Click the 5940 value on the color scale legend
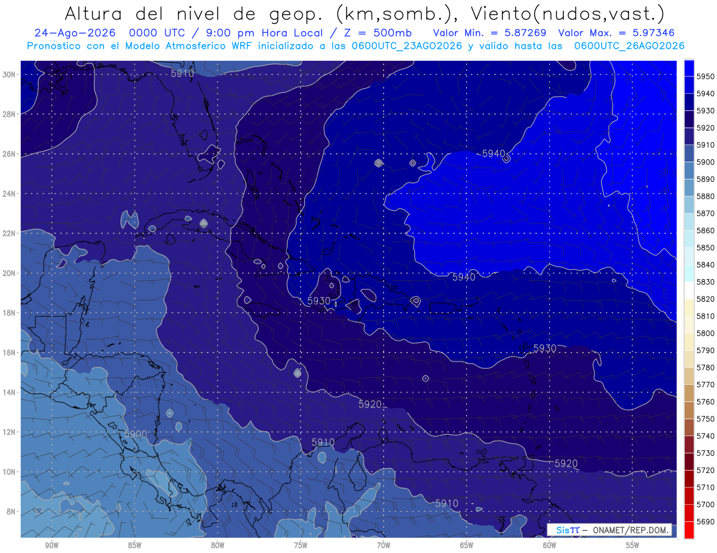The height and width of the screenshot is (553, 717). (x=706, y=94)
